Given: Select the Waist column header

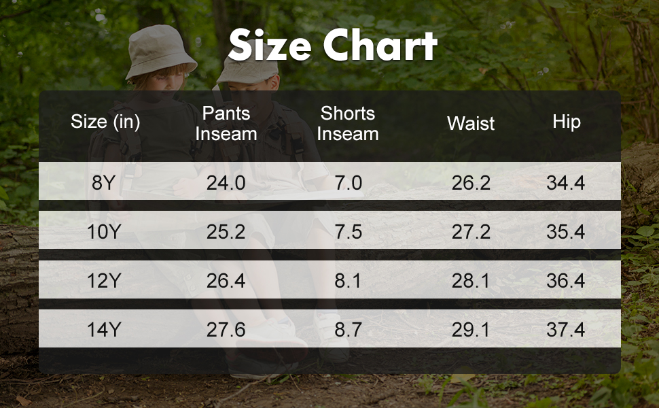Looking at the screenshot, I should [x=471, y=123].
